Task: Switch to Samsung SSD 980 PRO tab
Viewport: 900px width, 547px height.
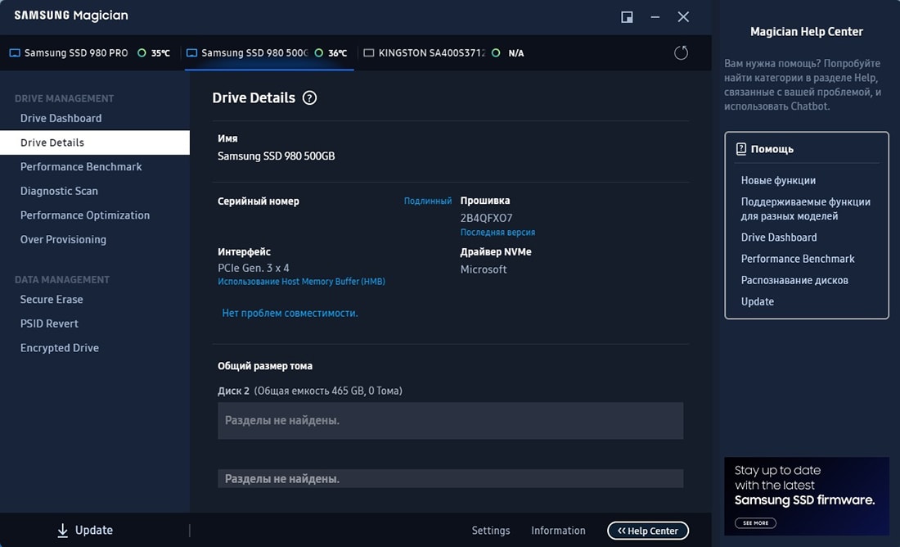Action: click(x=90, y=53)
